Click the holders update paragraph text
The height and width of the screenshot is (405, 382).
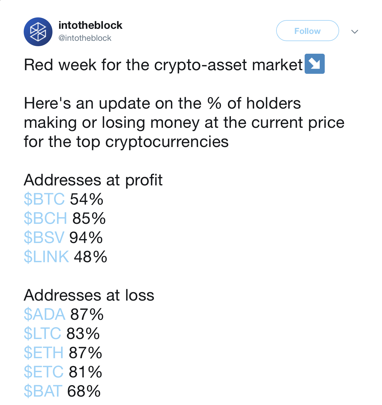point(184,122)
